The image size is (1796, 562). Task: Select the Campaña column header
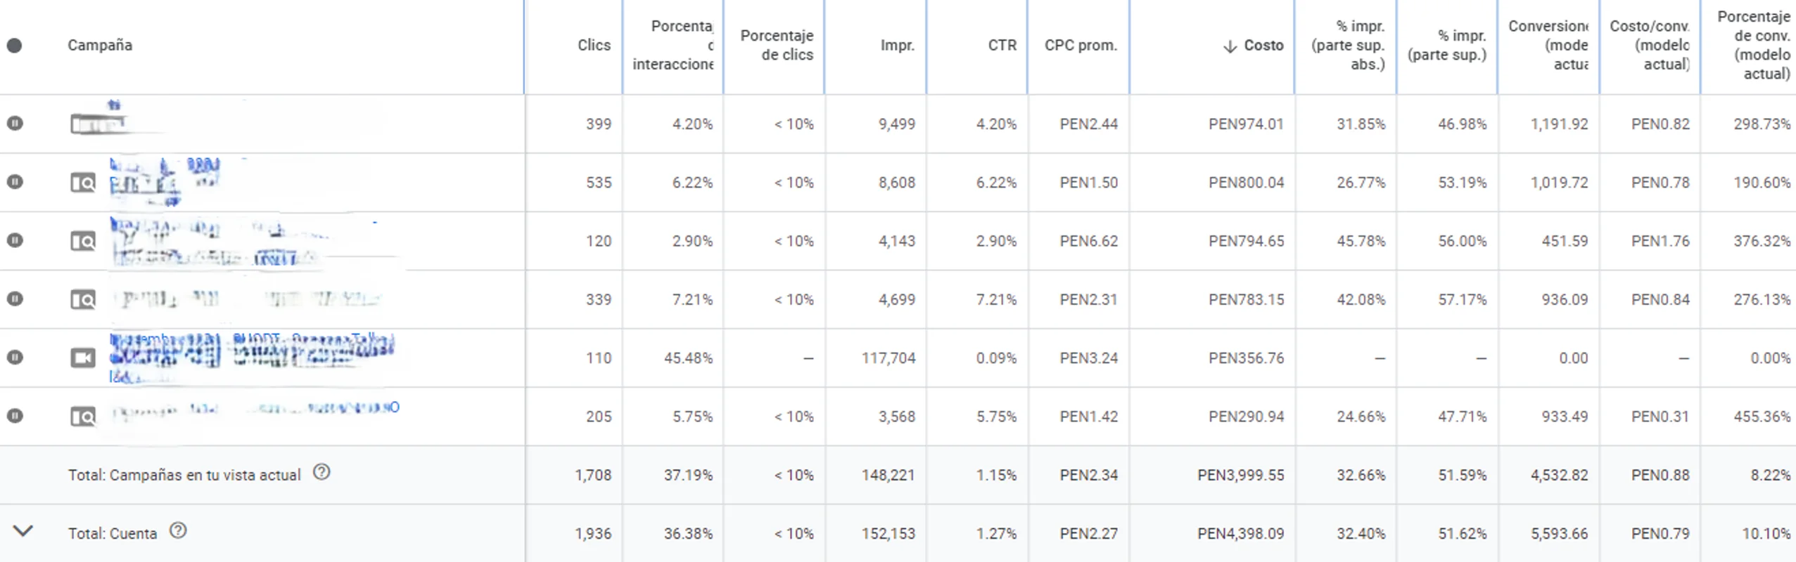click(x=100, y=45)
